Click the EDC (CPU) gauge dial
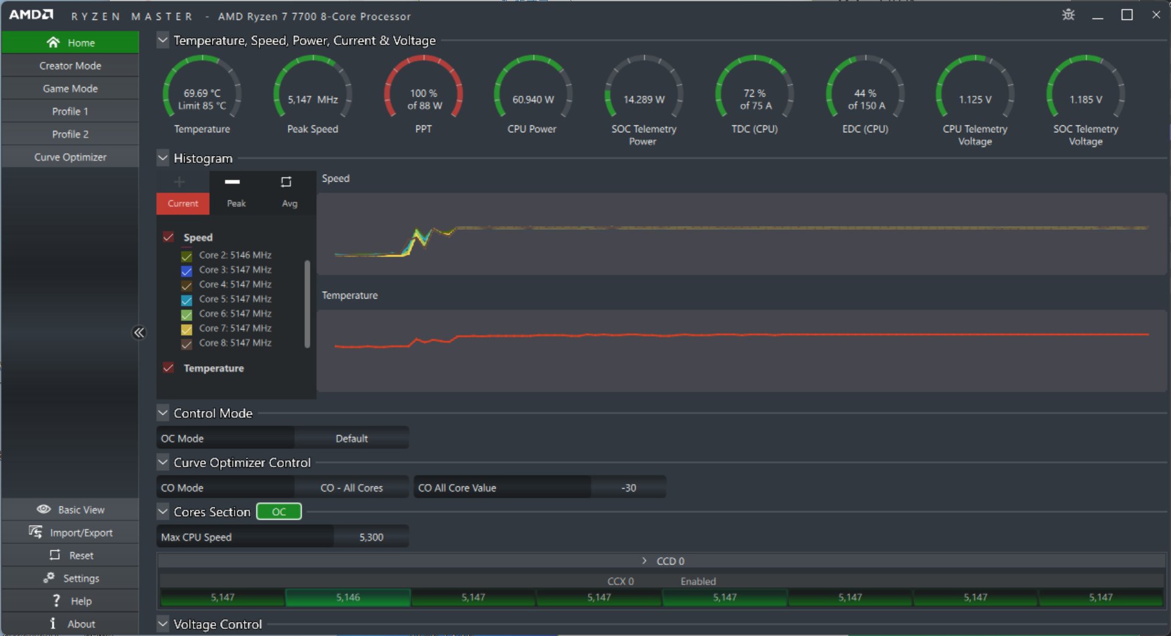The image size is (1171, 636). [x=865, y=88]
